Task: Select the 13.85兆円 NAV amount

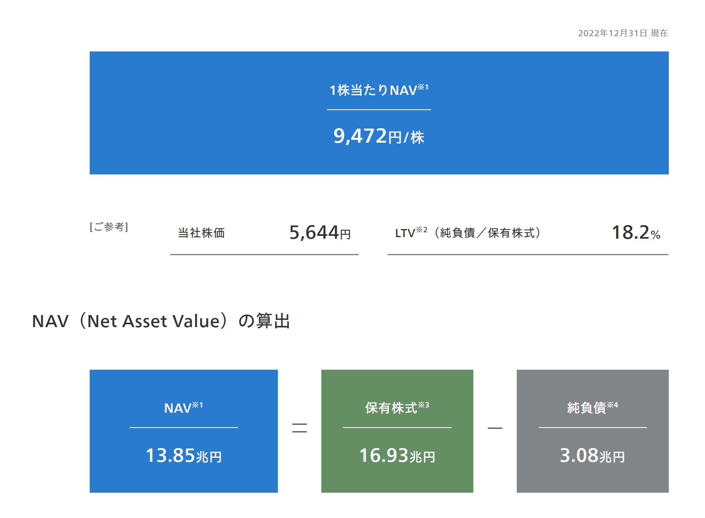Action: 183,456
